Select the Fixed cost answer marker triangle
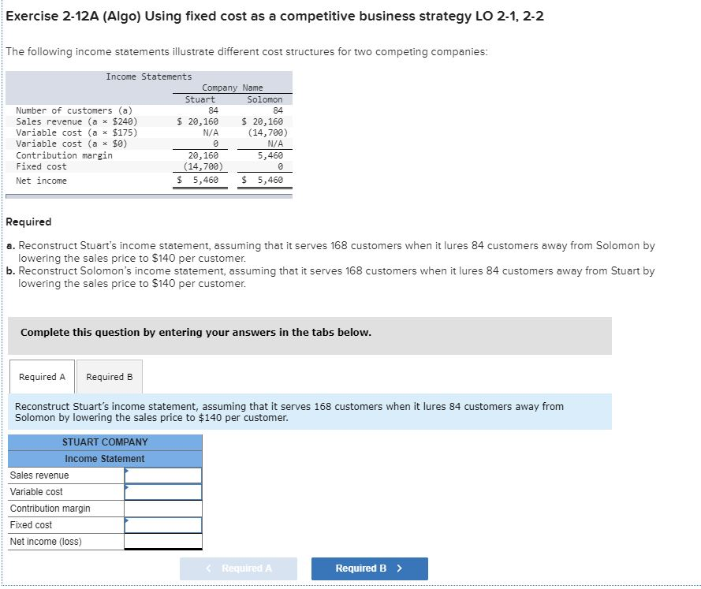Screen dimensions: 701x589 (x=128, y=521)
